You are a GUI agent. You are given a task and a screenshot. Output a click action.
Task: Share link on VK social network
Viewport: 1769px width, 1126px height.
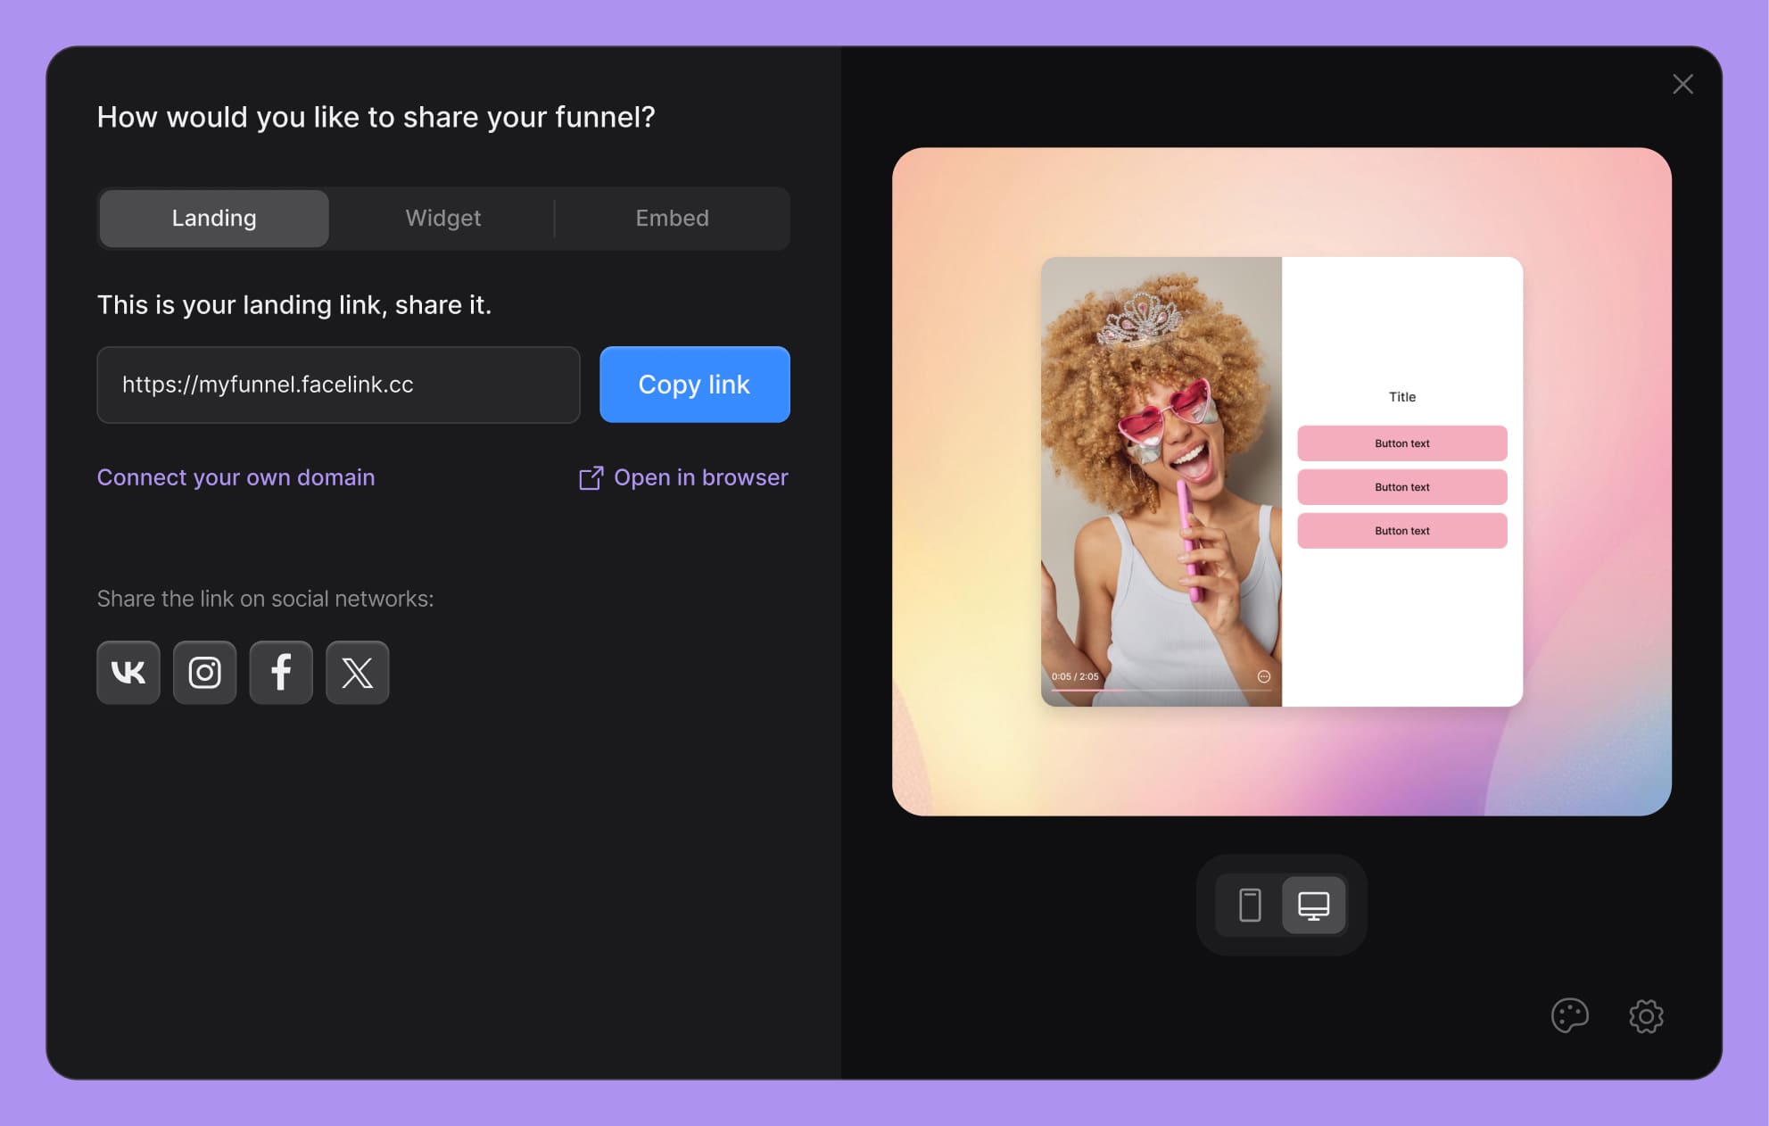(x=128, y=672)
